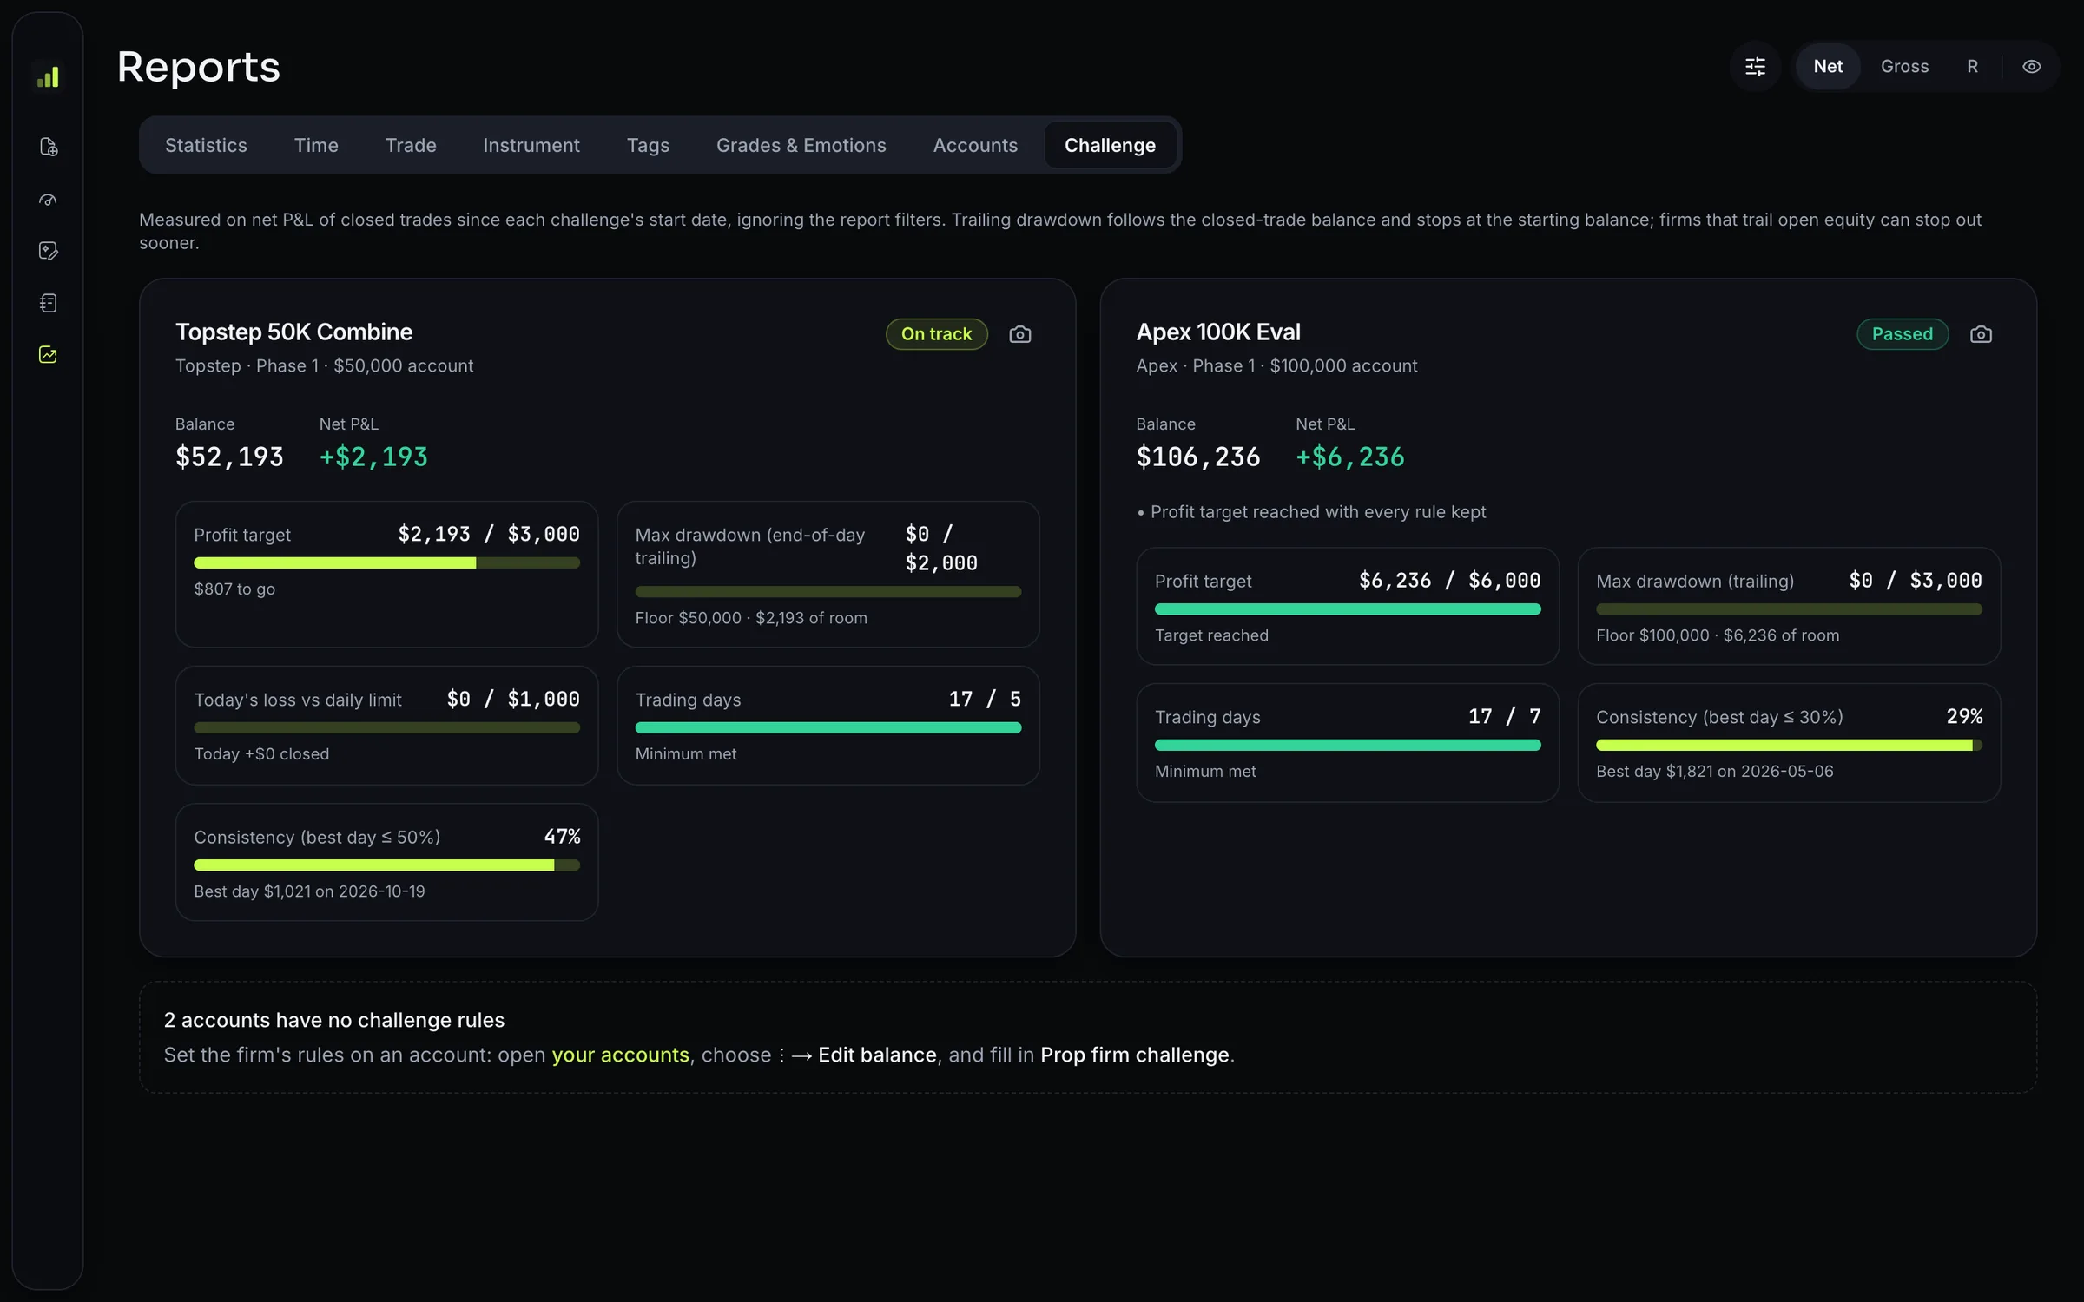Viewport: 2084px width, 1302px height.
Task: Click Apex consistency 29% progress bar
Action: [x=1789, y=746]
